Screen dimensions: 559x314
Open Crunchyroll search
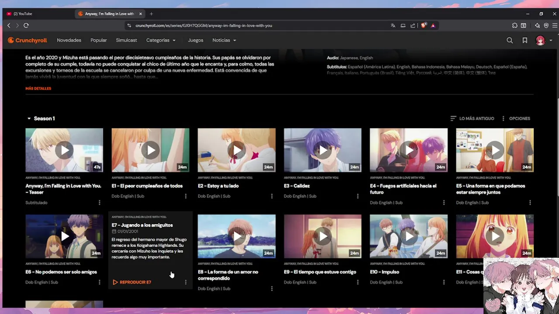pos(510,40)
